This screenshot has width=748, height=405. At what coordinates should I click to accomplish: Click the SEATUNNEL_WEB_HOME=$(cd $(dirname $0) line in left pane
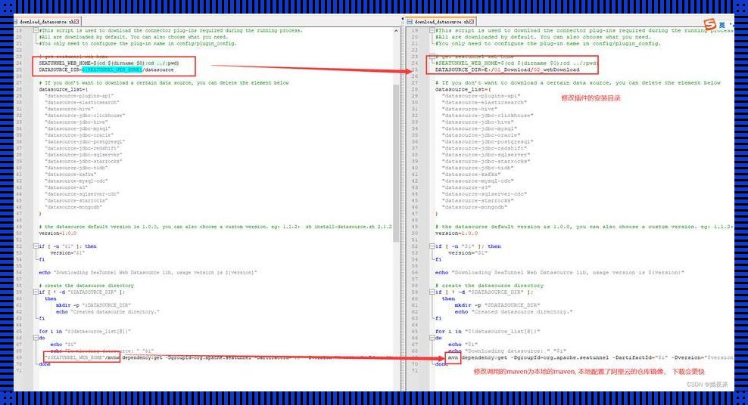pos(109,63)
